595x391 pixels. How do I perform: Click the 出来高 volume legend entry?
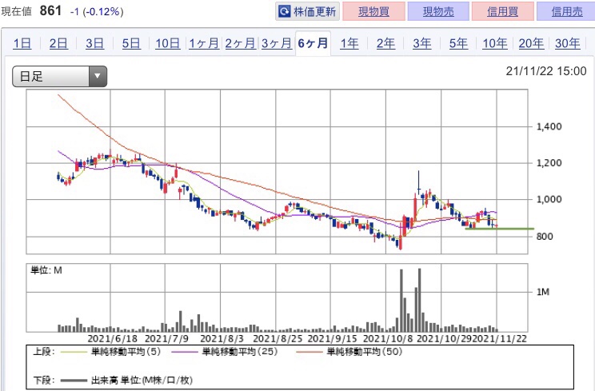click(x=142, y=380)
